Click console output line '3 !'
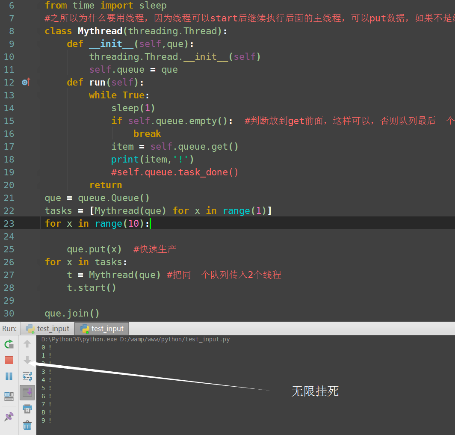The width and height of the screenshot is (455, 435). (x=47, y=372)
